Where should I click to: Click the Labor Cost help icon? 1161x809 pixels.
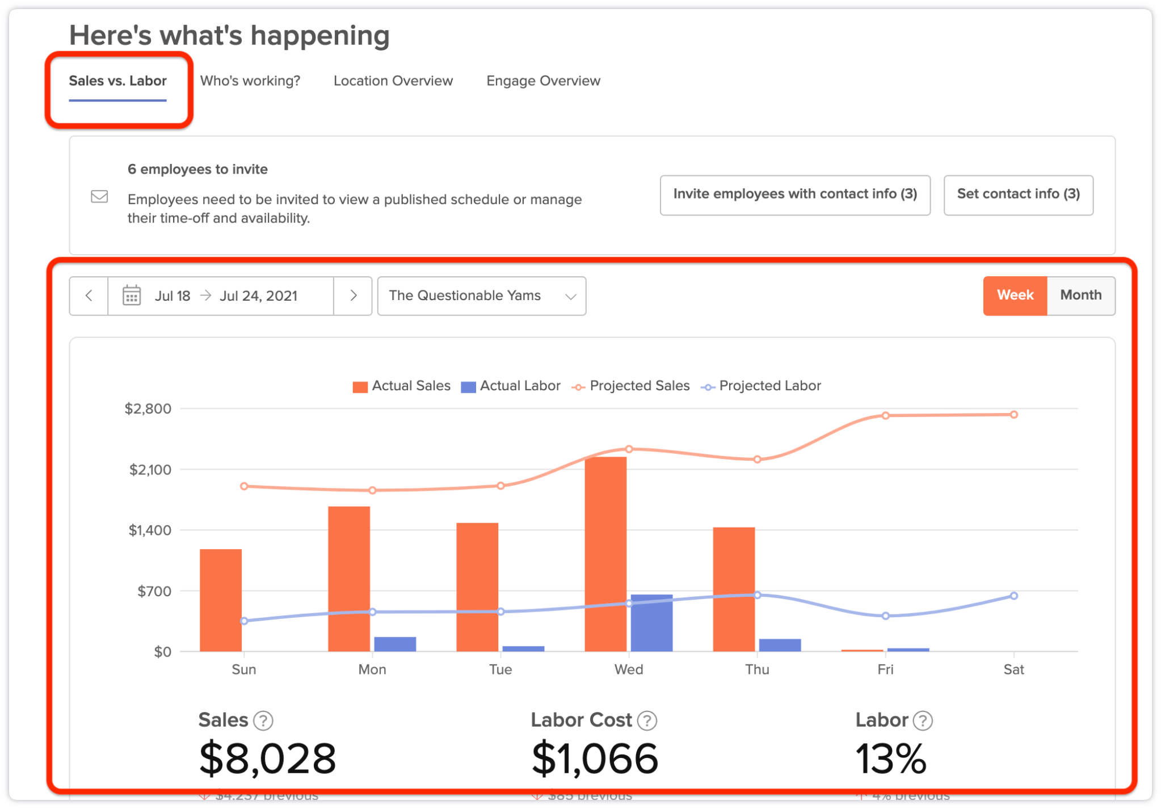[x=647, y=720]
